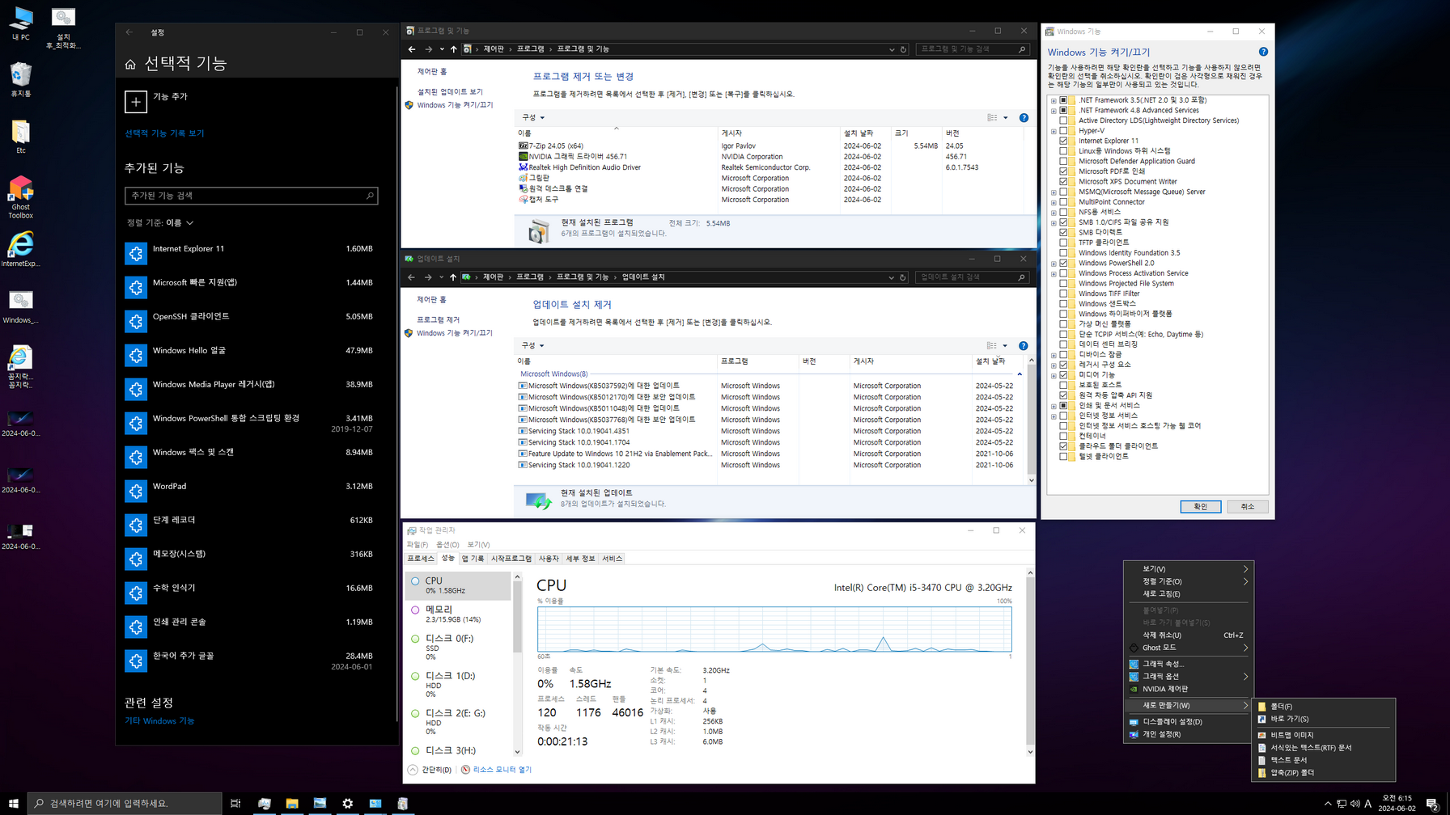The width and height of the screenshot is (1450, 815).
Task: Open Windows Start button on taskbar
Action: pos(13,803)
